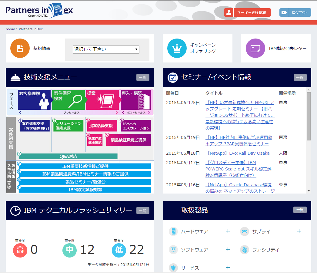Click the ログアウト button
This screenshot has width=317, height=273.
point(295,12)
